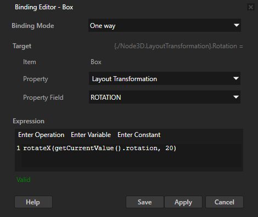
Task: Click the Property dropdown arrow
Action: click(x=236, y=78)
